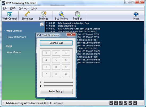Close the left sidebar panel
Viewport: 146px width, 107px height.
[x=42, y=24]
